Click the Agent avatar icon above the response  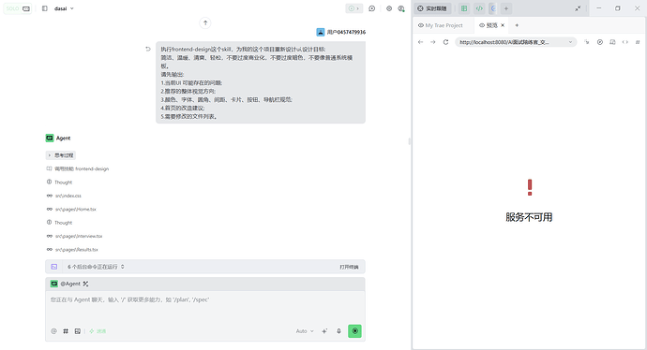(x=50, y=138)
